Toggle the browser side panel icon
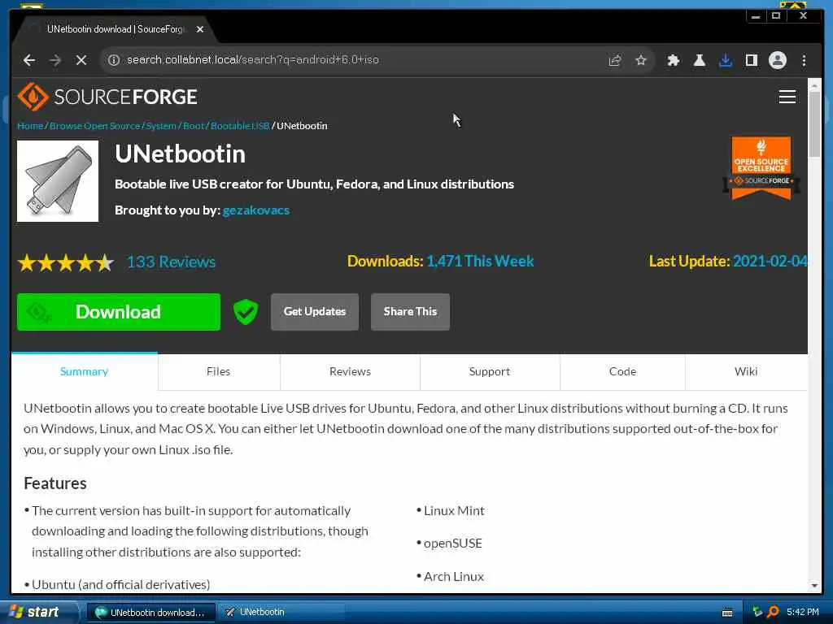 pos(751,60)
